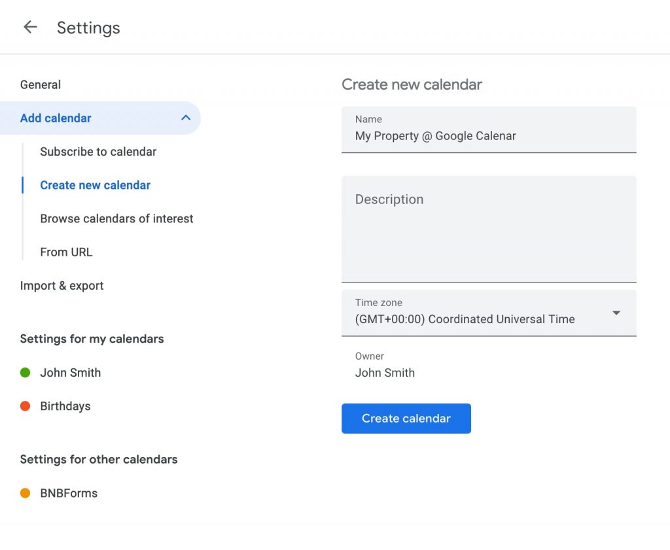
Task: Open John Smith calendar settings
Action: click(x=71, y=373)
